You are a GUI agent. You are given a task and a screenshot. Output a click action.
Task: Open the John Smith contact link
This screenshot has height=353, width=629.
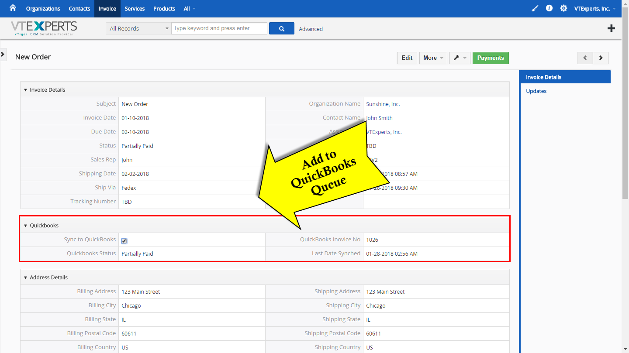click(x=379, y=118)
